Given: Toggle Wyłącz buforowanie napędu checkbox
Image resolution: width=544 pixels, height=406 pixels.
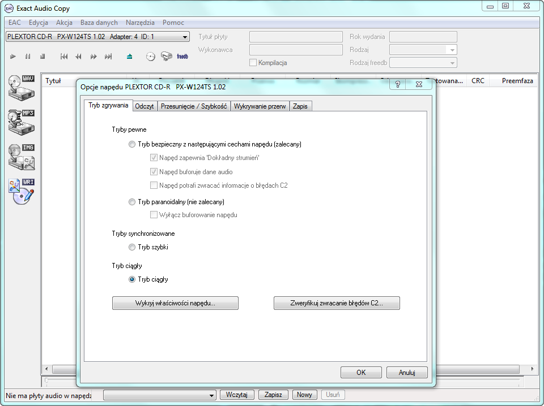Looking at the screenshot, I should click(154, 215).
